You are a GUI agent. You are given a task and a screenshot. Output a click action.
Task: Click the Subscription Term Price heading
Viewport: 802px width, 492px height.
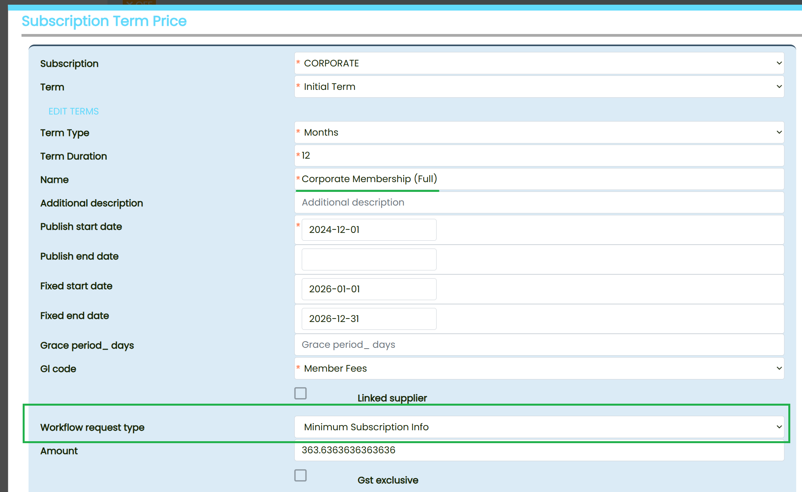(x=104, y=21)
